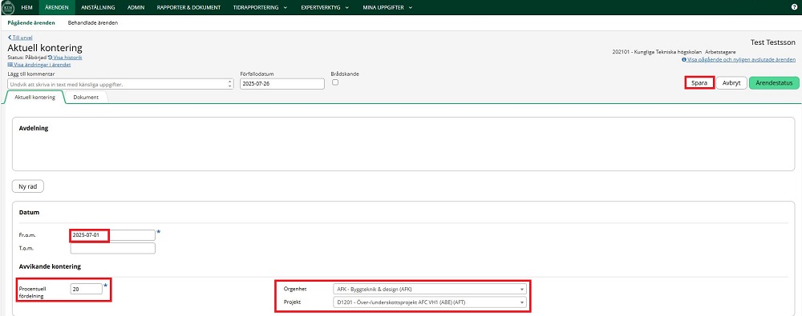Open the Projekt dropdown
The image size is (802, 316).
click(430, 302)
